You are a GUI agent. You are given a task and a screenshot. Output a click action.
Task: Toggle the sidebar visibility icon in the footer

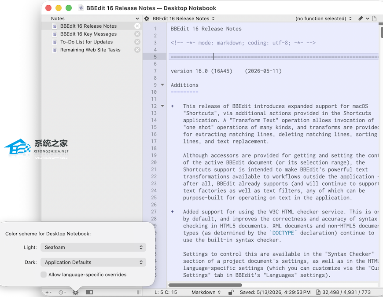pos(89,292)
